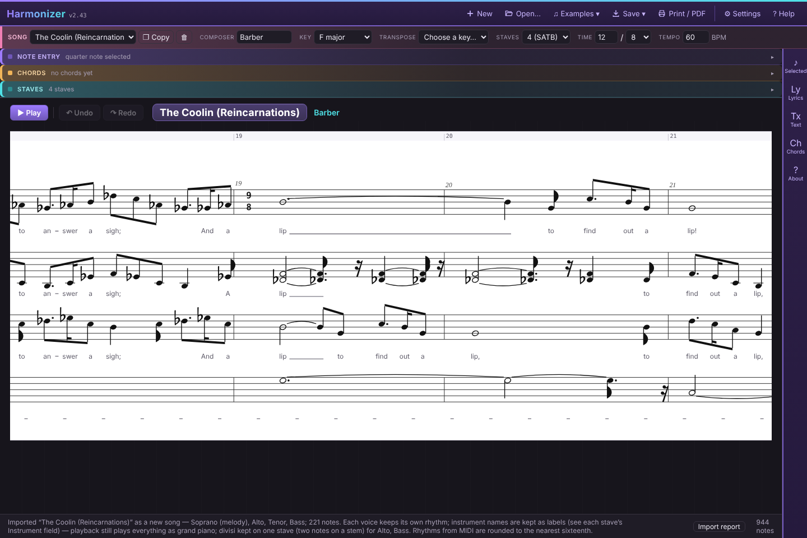Click measure 20 marker in the ruler

pyautogui.click(x=449, y=136)
